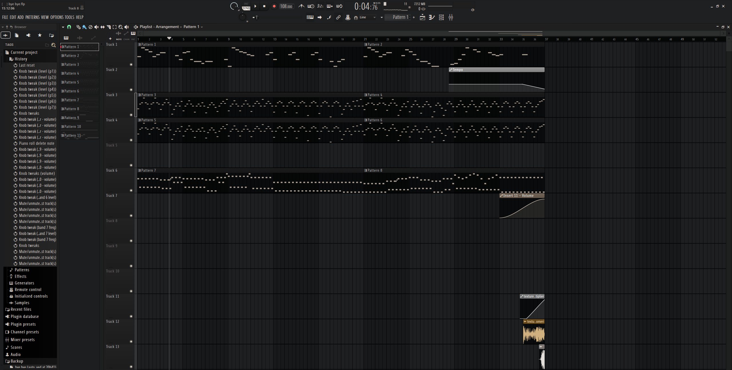Open the Piano roll view toolbar icon

tap(432, 17)
